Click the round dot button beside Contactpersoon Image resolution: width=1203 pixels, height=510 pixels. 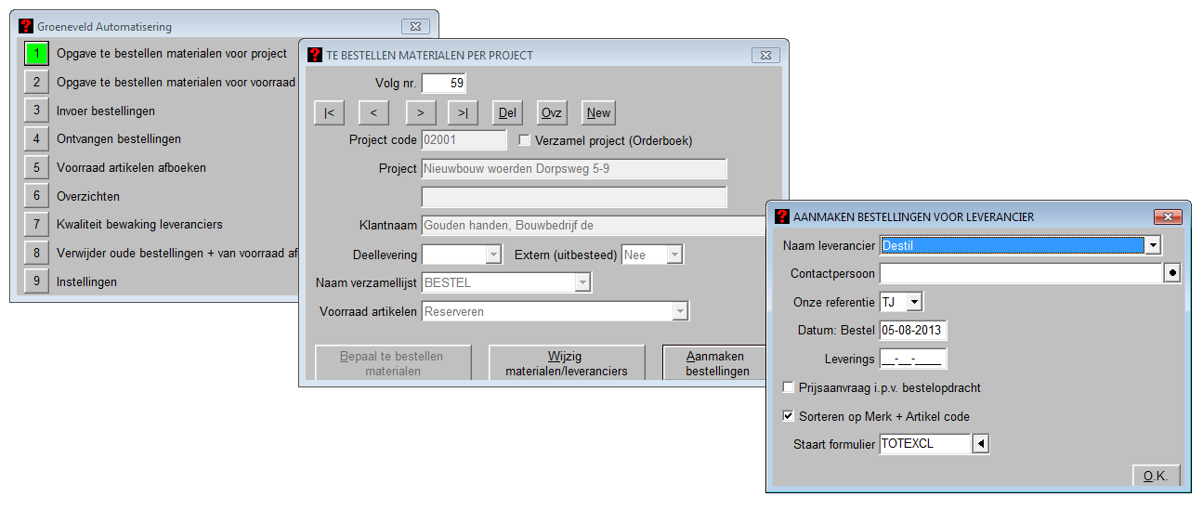coord(1172,274)
